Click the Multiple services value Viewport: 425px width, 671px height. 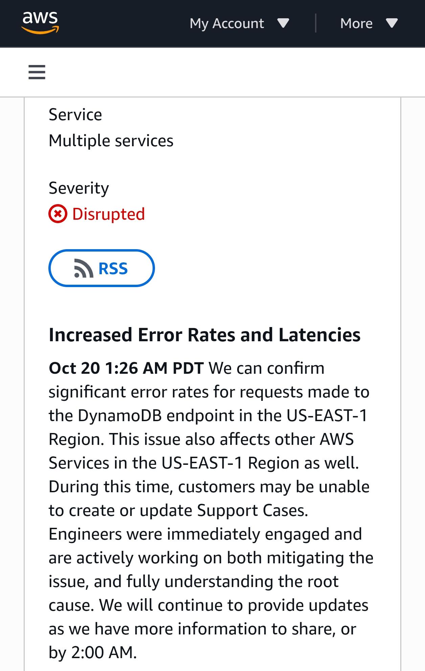(x=111, y=140)
